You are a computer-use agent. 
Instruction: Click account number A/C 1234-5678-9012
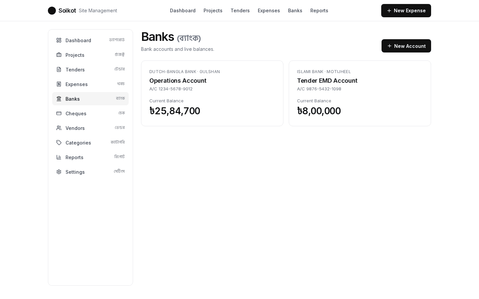tap(171, 89)
